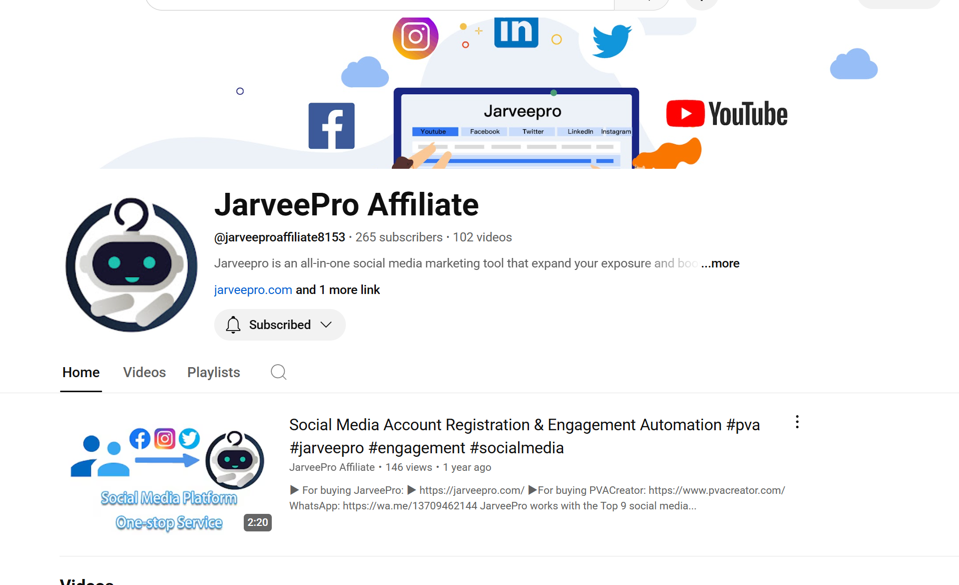The image size is (959, 585).
Task: Click the '146 views' text under the video title
Action: point(408,467)
